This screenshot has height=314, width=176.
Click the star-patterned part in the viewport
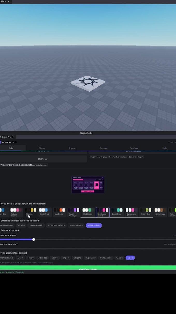pos(88,83)
